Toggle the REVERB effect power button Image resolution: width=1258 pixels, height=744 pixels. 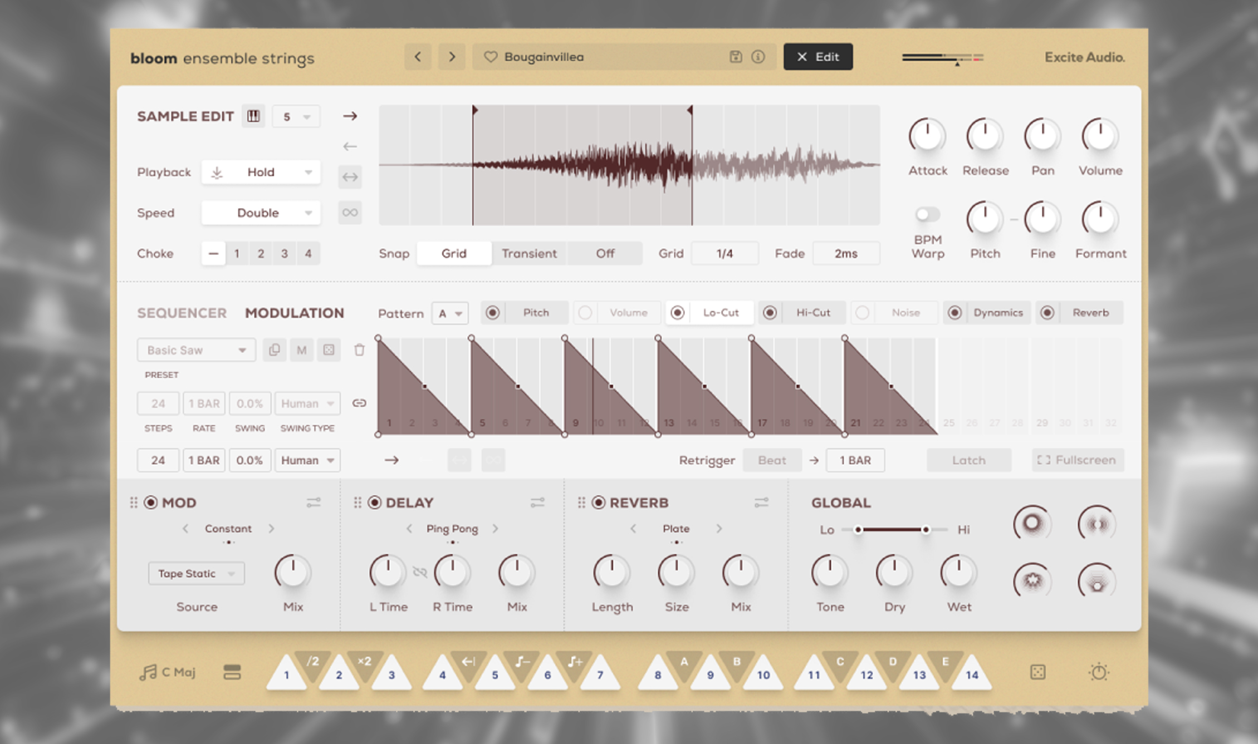click(598, 502)
